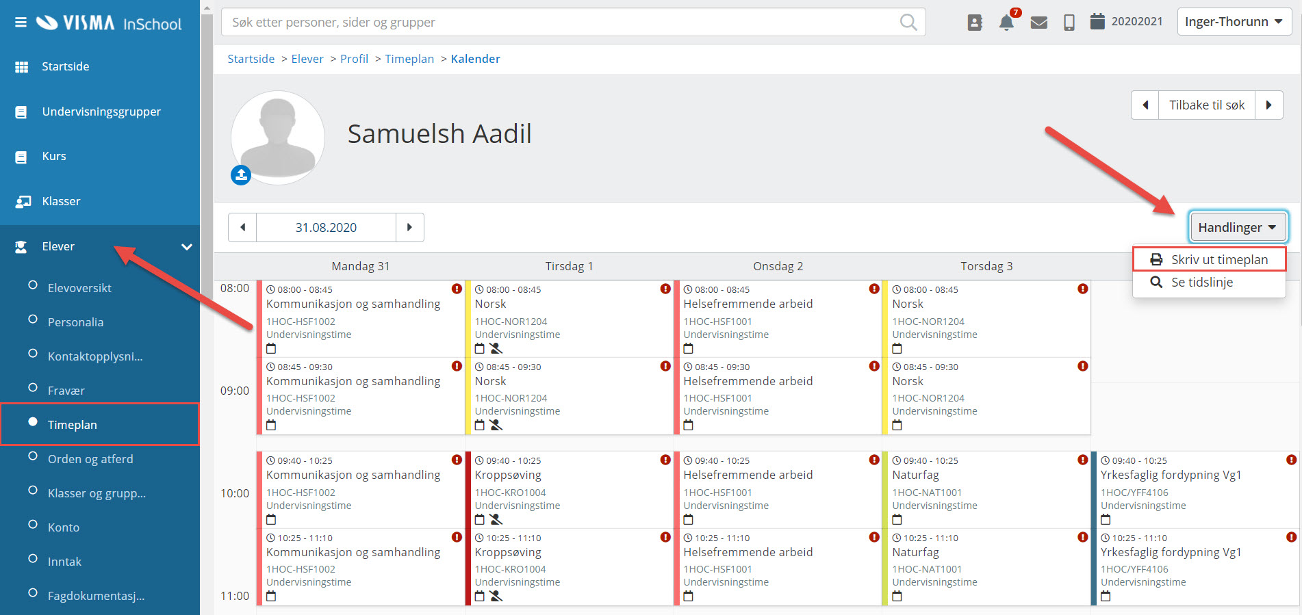Select Se tidslinje from the menu
The width and height of the screenshot is (1302, 615).
coord(1201,282)
